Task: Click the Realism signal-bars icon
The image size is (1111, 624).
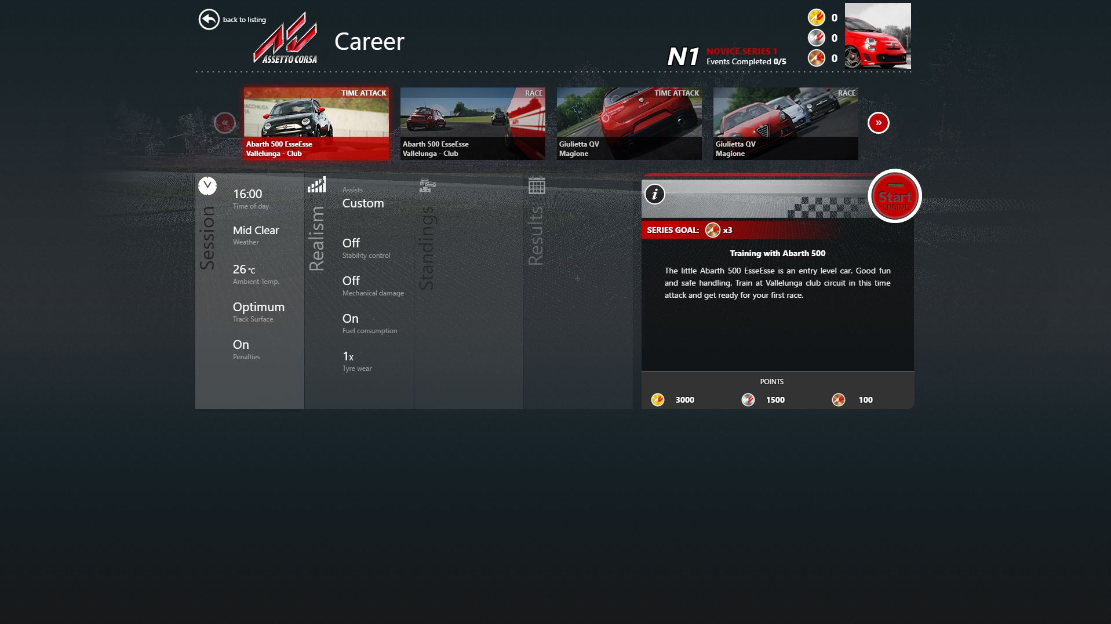Action: pos(316,185)
